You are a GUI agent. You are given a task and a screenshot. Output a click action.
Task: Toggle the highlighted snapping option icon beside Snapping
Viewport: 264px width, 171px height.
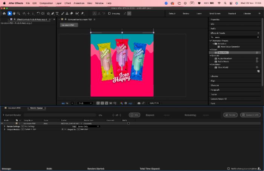129,14
